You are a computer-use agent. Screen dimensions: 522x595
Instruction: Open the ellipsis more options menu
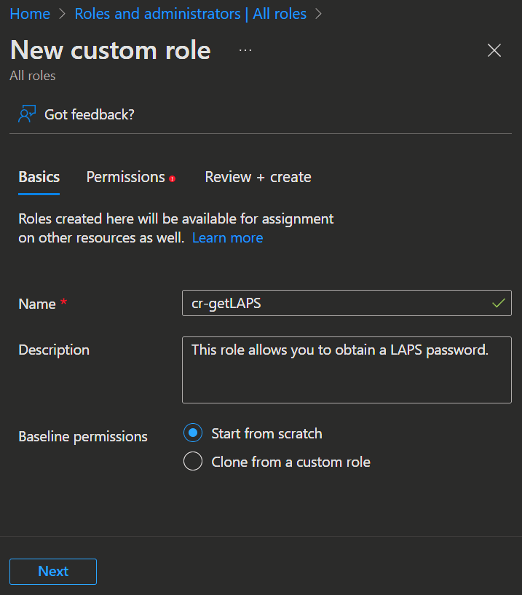coord(245,50)
